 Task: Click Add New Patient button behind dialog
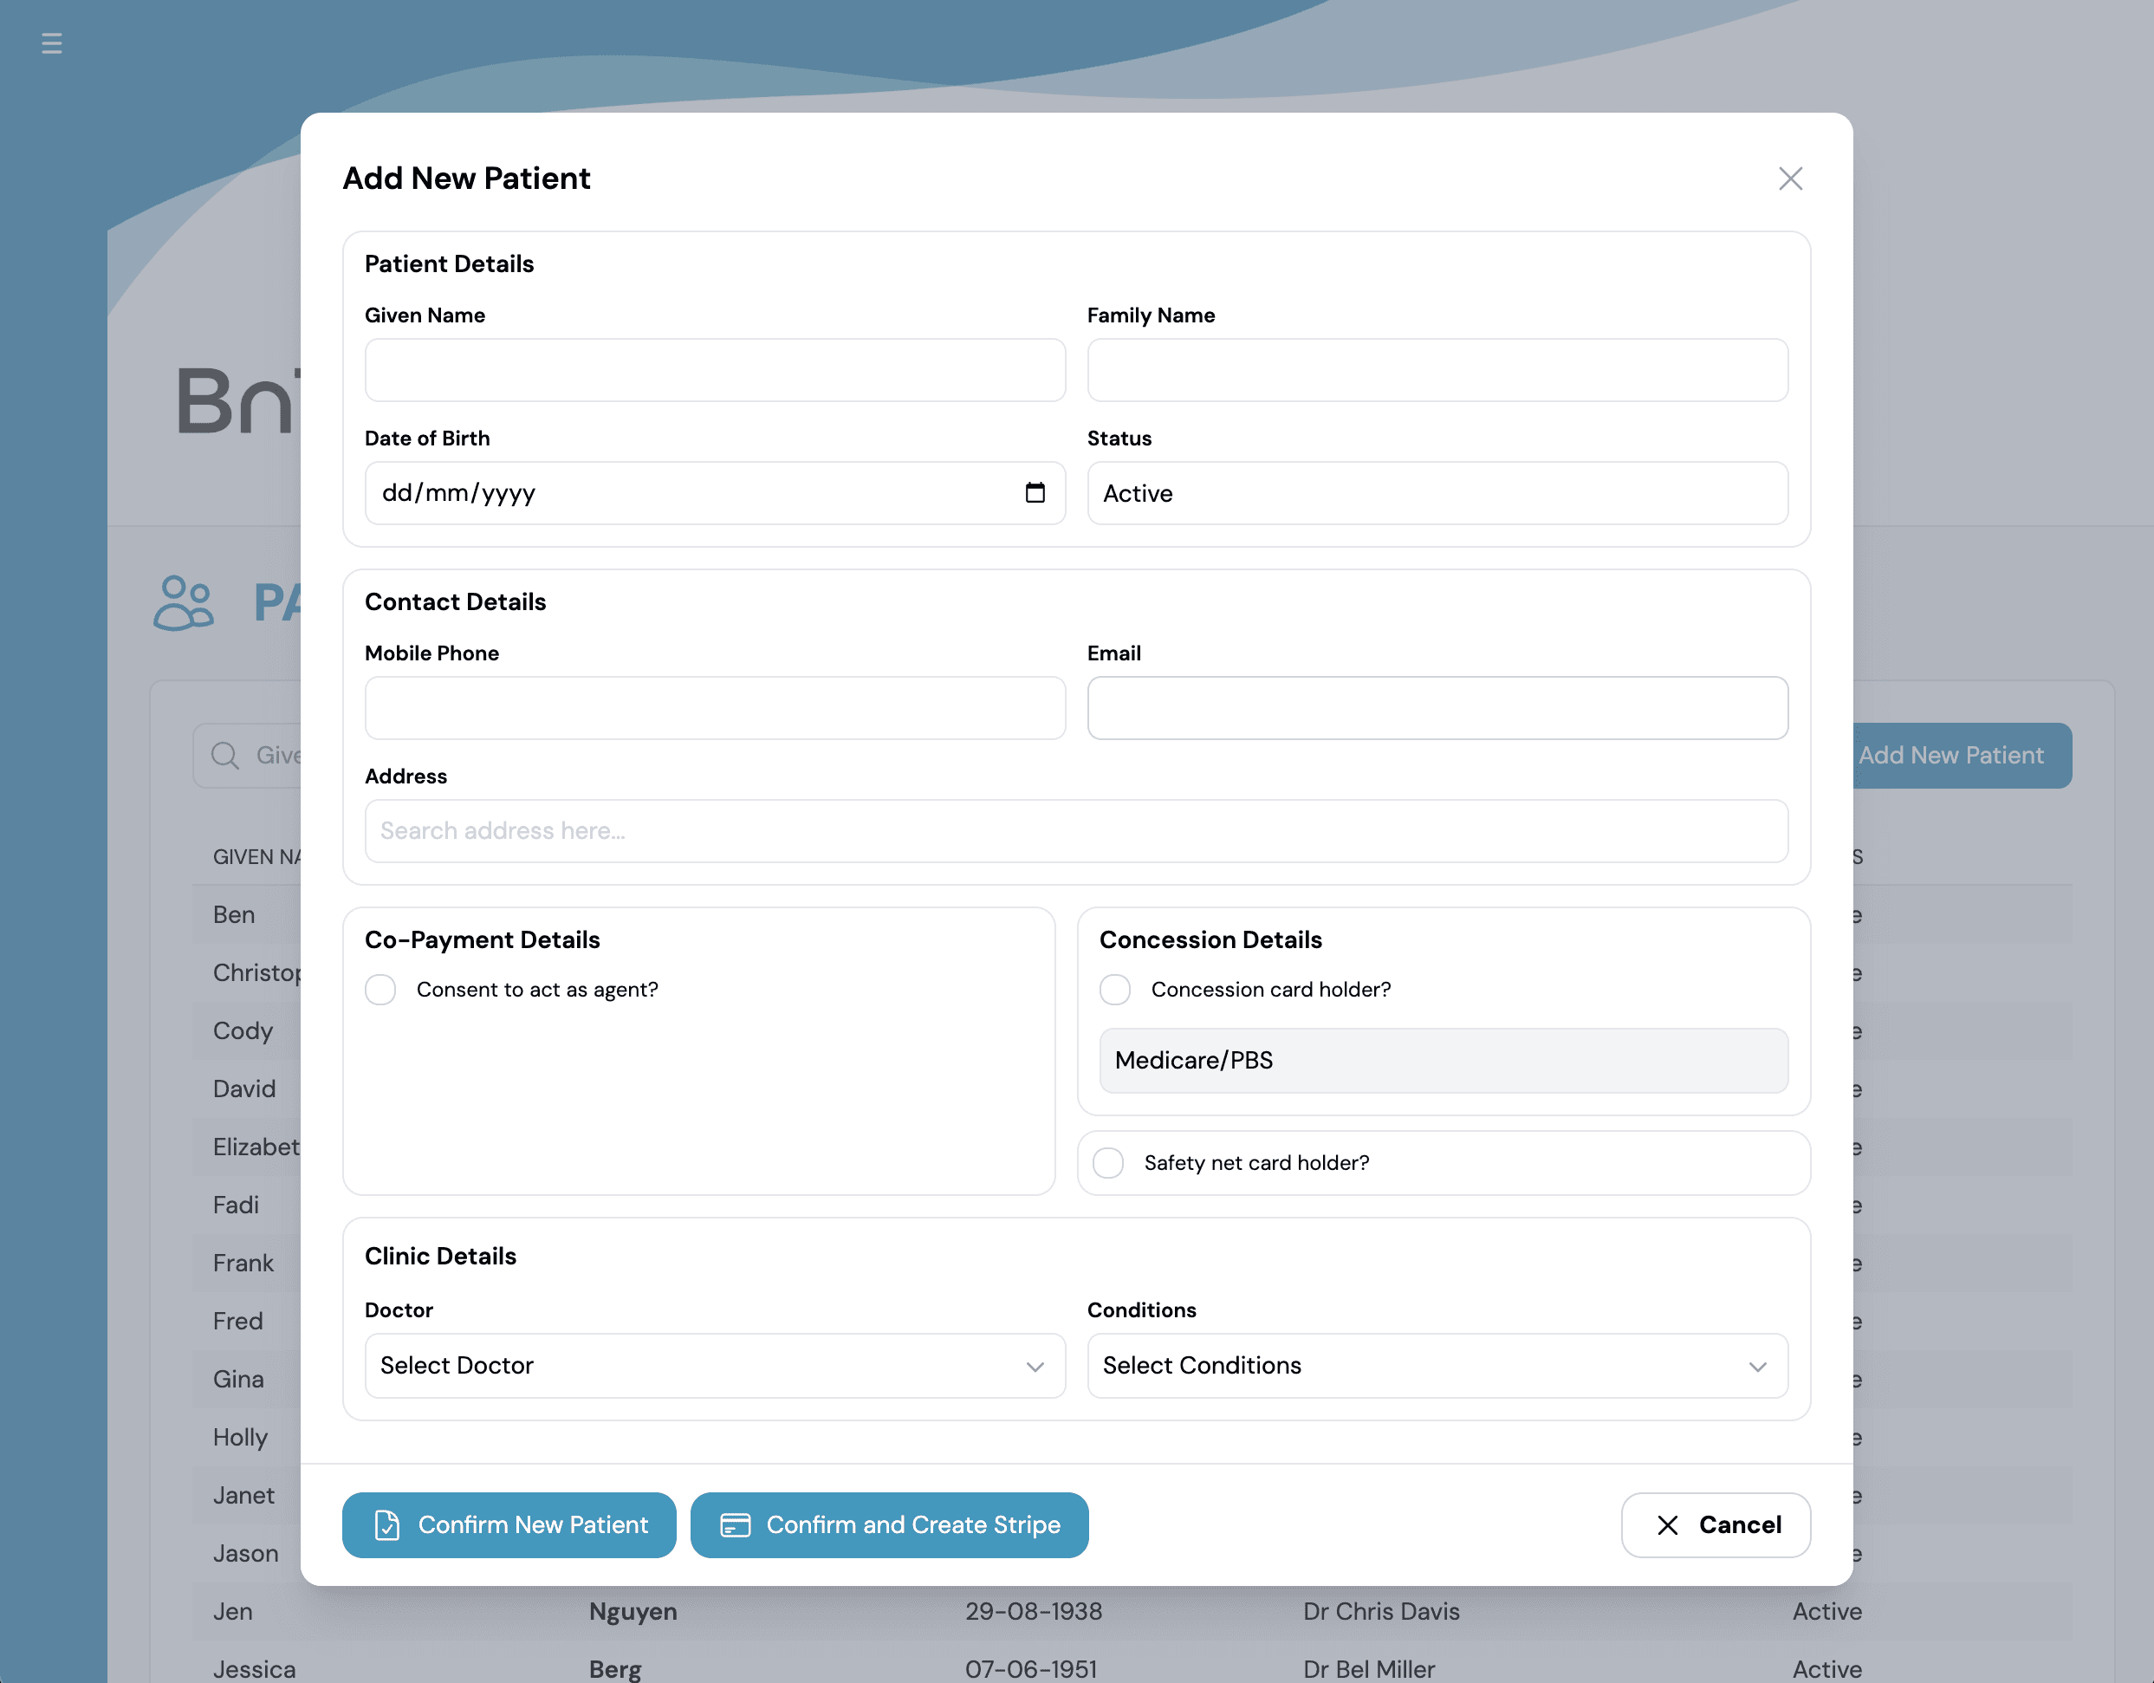(1961, 756)
